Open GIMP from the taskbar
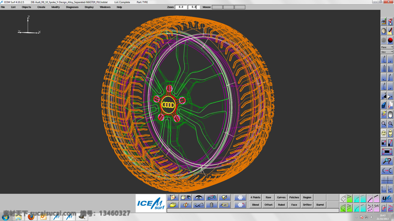The height and width of the screenshot is (221, 394). click(82, 217)
